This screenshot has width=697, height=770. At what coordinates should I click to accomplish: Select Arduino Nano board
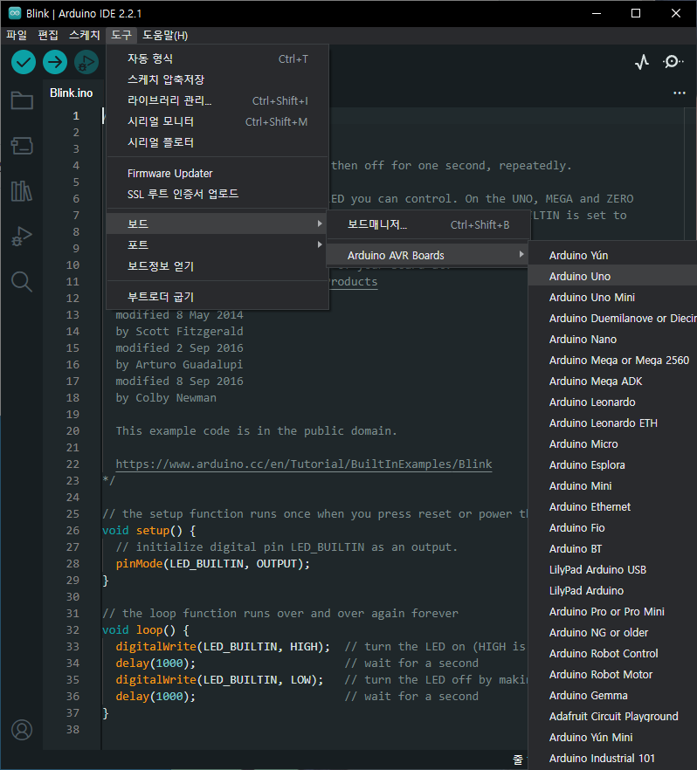coord(612,340)
